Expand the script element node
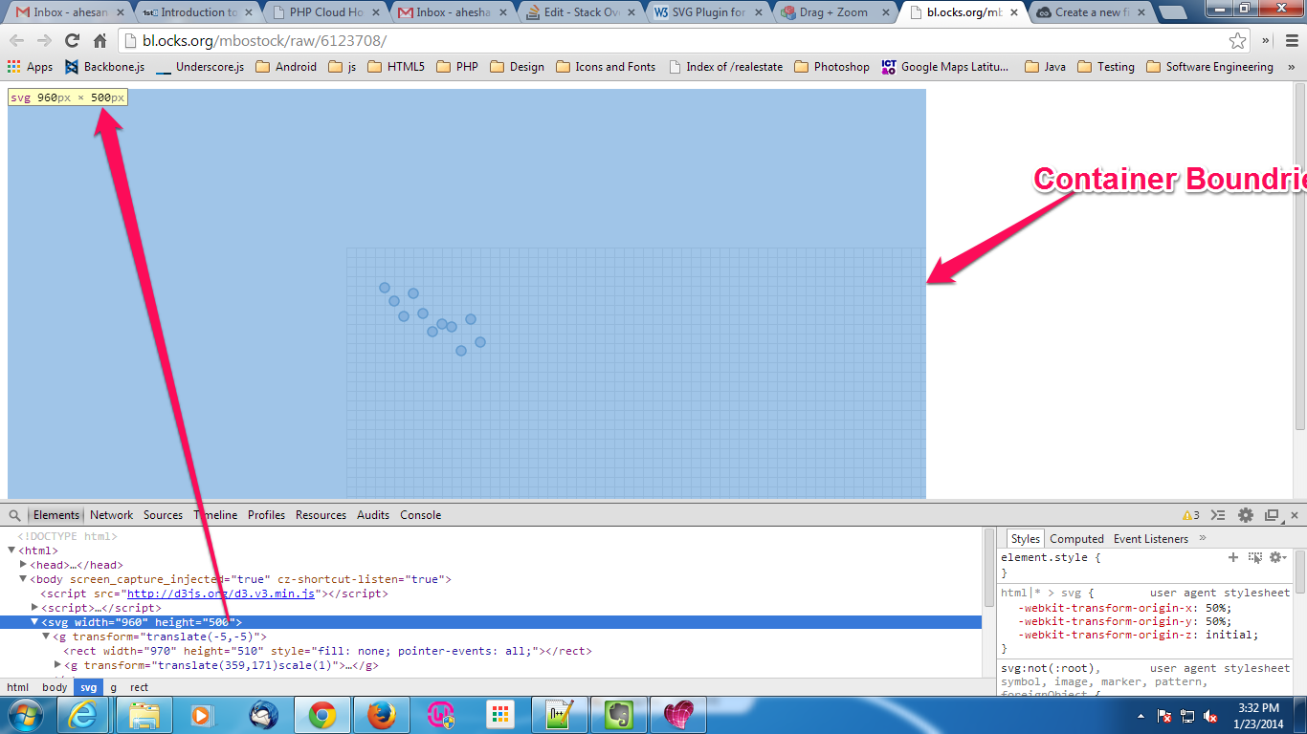1307x734 pixels. pos(34,608)
